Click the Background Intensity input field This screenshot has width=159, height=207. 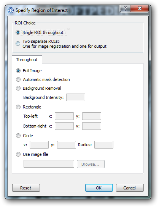76,97
